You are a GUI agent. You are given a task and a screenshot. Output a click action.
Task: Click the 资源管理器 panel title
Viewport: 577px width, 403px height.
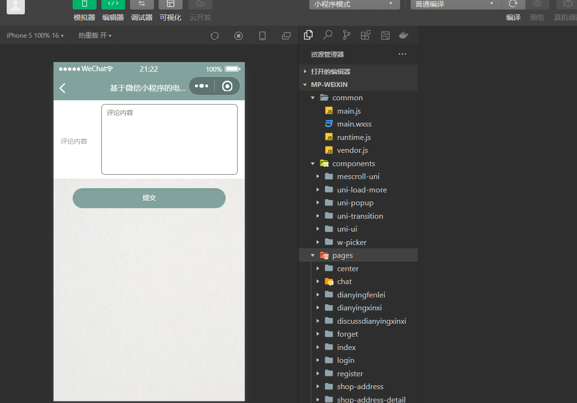pos(327,54)
